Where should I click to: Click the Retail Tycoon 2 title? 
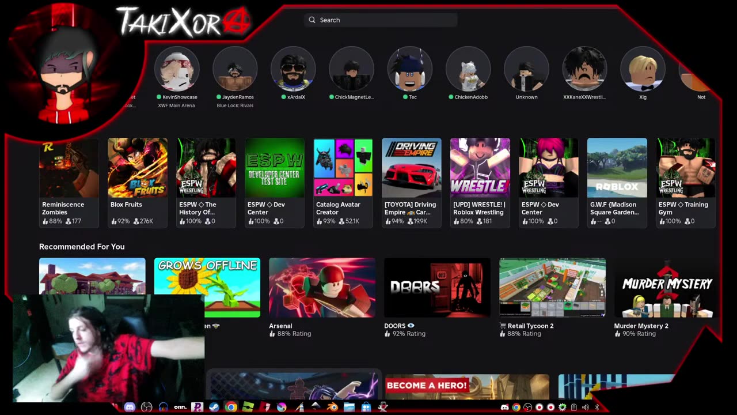526,326
